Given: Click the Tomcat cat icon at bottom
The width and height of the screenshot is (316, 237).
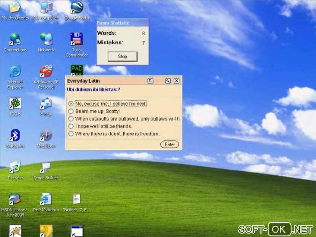Looking at the screenshot, I should click(15, 231).
